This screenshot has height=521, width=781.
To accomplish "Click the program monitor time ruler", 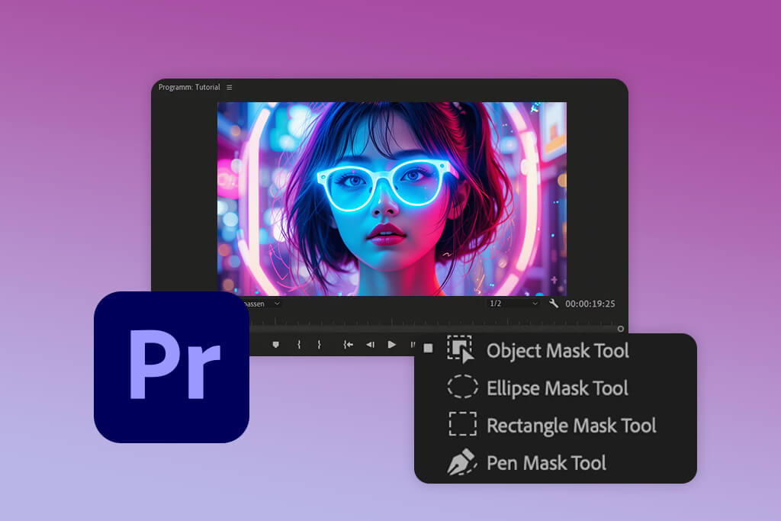I will (x=432, y=321).
